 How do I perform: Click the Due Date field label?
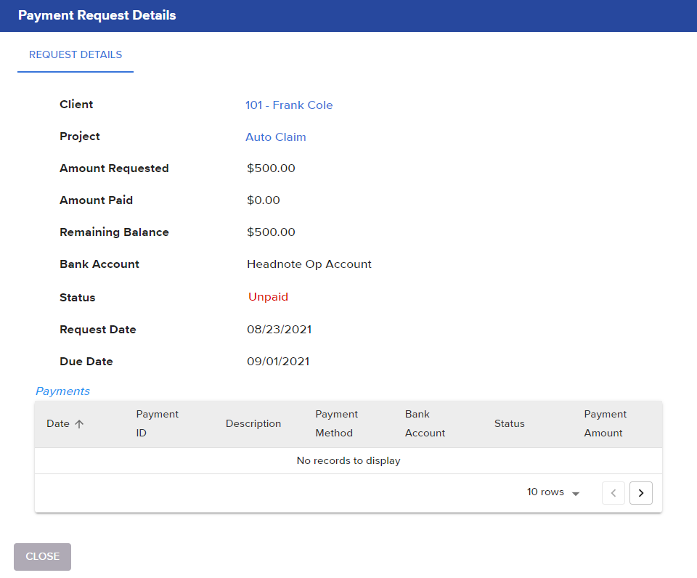(x=86, y=362)
